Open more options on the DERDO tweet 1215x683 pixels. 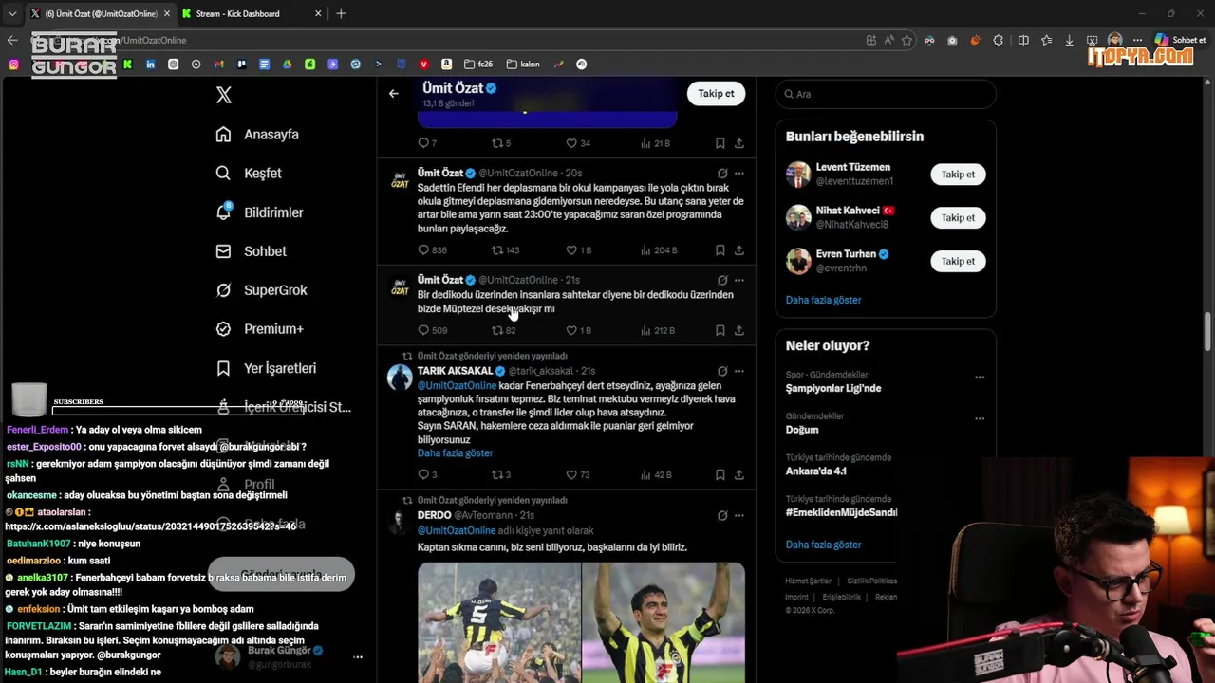739,515
